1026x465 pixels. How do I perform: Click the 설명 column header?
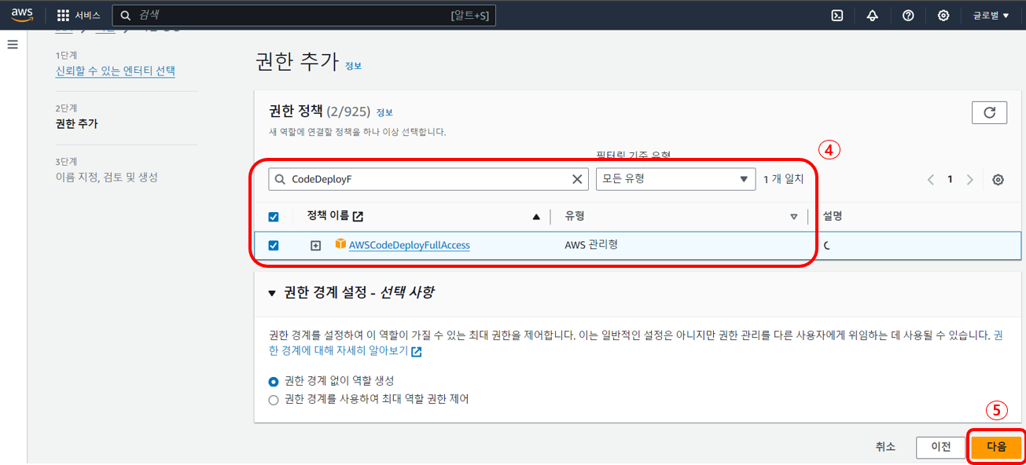(x=832, y=216)
